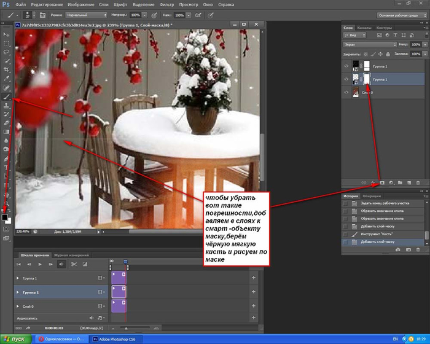Select the Eraser tool

[x=6, y=123]
